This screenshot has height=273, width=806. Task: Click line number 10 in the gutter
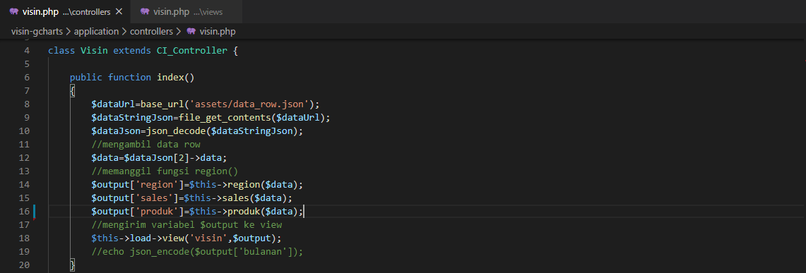[x=24, y=131]
